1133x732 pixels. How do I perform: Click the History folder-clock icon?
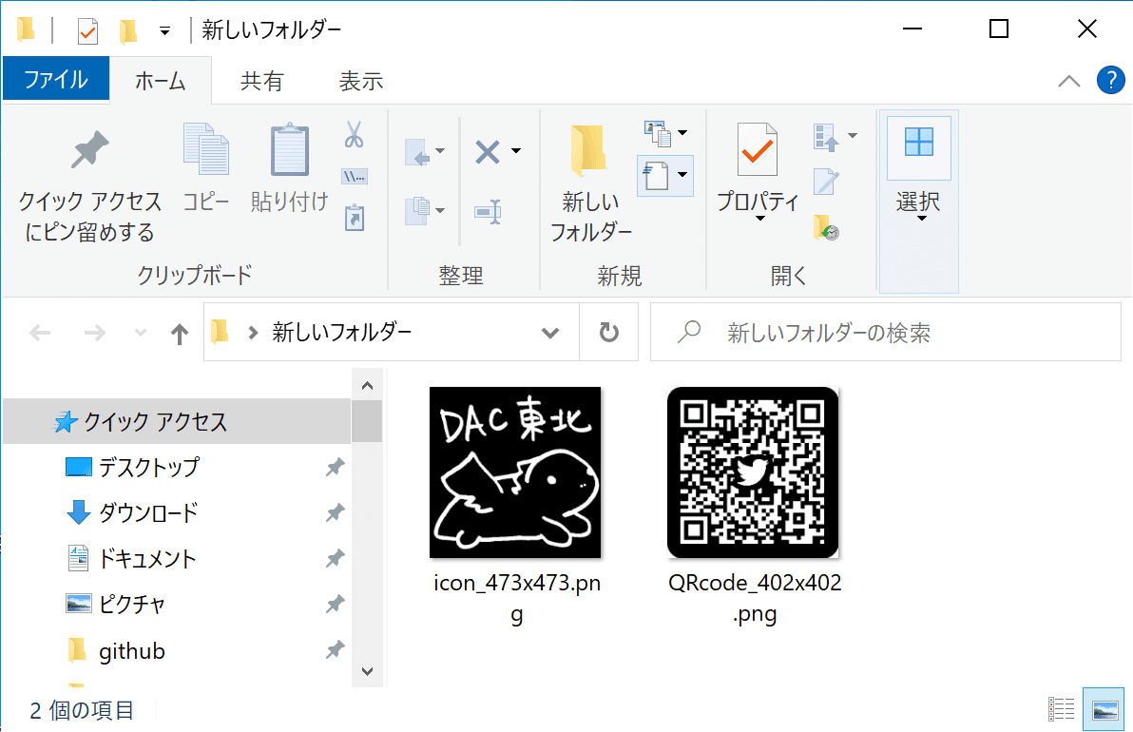tap(826, 227)
